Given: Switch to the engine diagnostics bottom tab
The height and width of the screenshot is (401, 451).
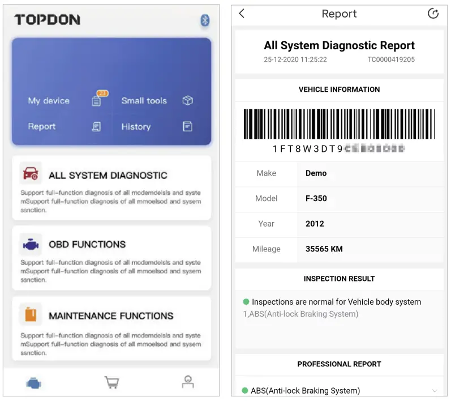Looking at the screenshot, I should (x=34, y=383).
